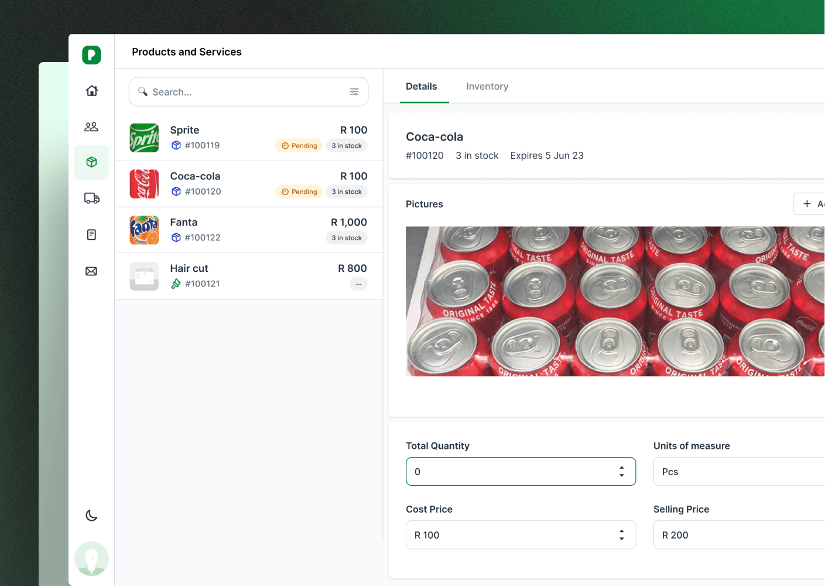Click the Fanta product thumbnail

[144, 230]
